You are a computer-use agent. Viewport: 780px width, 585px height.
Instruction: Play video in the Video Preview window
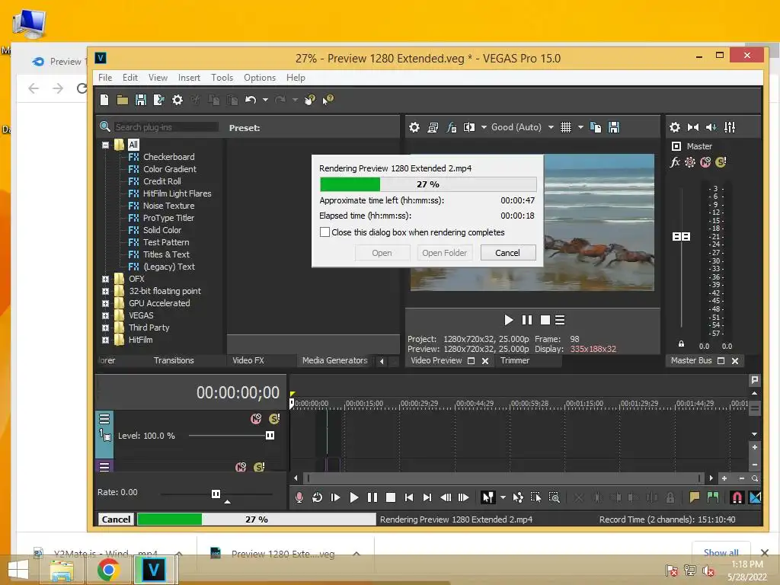point(508,320)
